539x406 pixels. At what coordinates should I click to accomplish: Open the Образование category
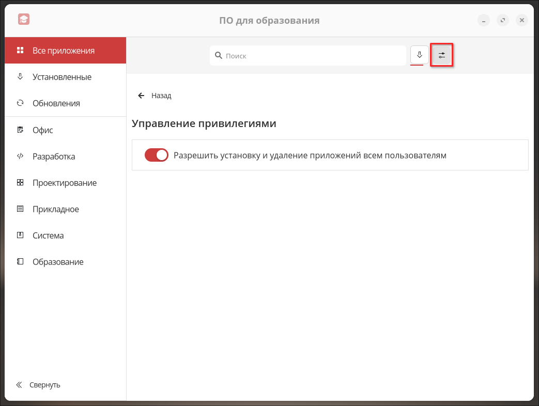[x=58, y=262]
